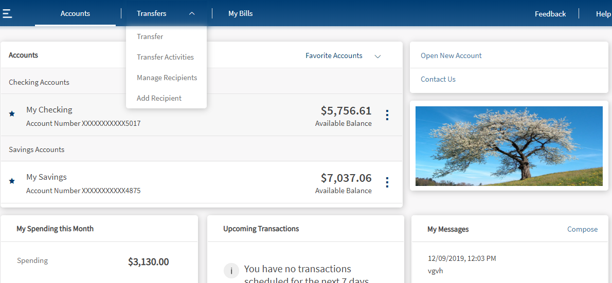Select Add Recipient menu option
This screenshot has width=612, height=283.
tap(159, 98)
